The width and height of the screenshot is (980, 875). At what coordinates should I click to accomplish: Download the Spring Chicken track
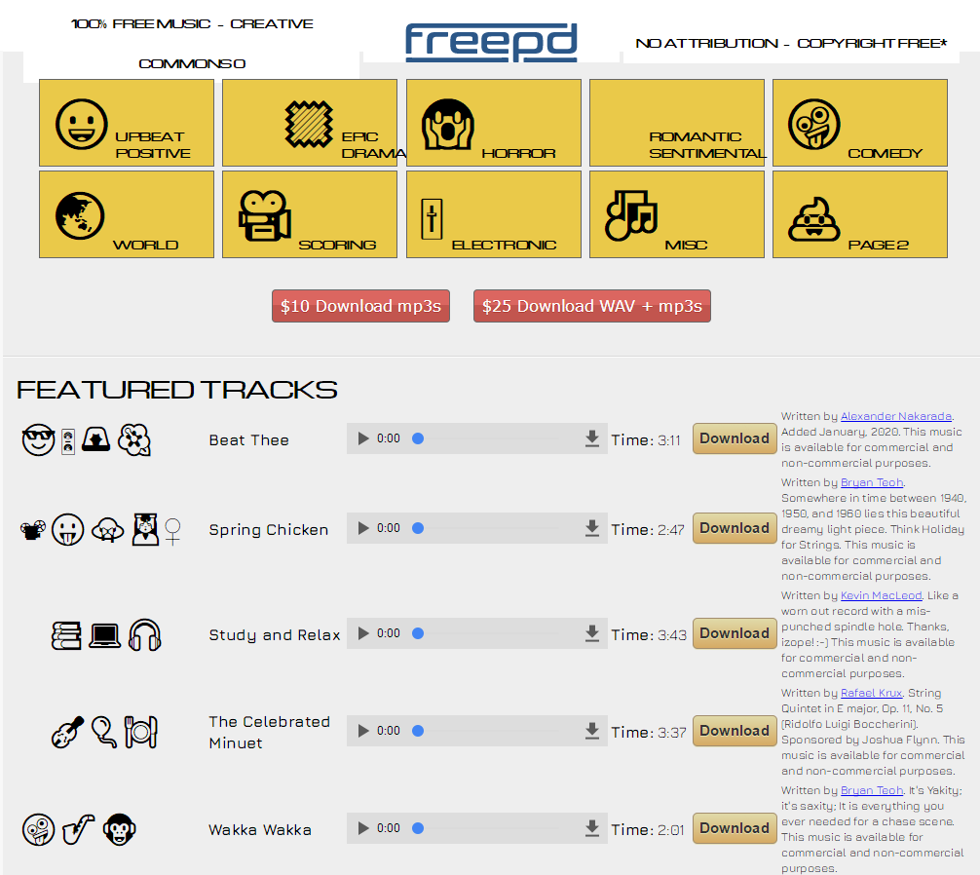tap(735, 528)
